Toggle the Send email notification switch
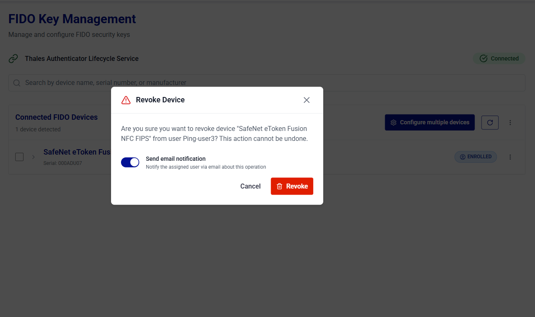Image resolution: width=535 pixels, height=317 pixels. point(130,162)
